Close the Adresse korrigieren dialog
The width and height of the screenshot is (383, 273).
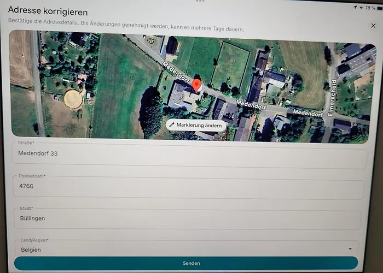click(x=373, y=26)
